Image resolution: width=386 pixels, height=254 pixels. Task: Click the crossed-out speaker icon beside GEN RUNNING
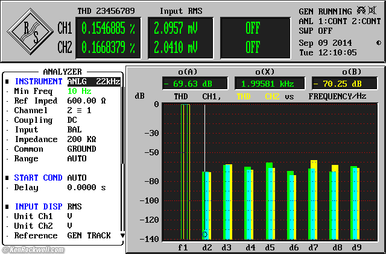[372, 11]
